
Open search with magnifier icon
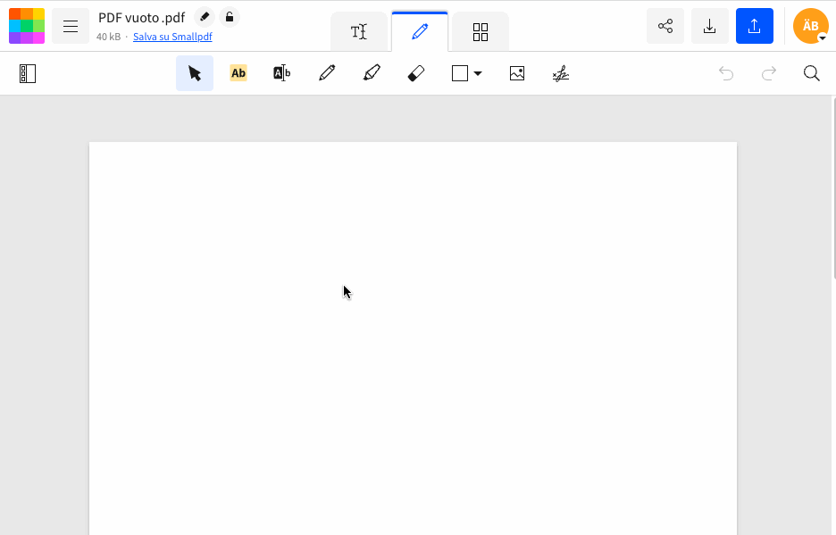[812, 73]
